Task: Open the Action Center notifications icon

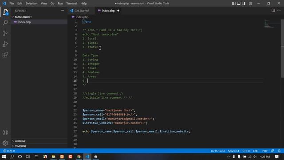Action: click(276, 156)
